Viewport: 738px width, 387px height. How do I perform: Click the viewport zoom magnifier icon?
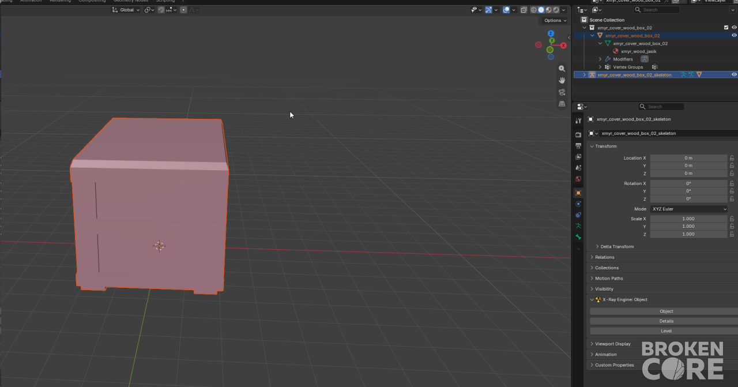562,69
